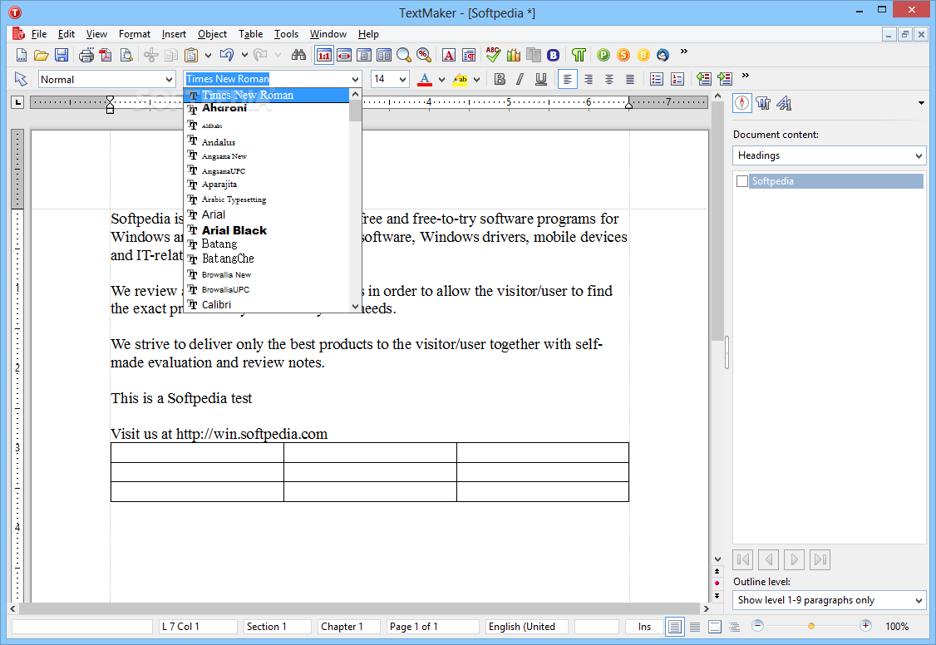Choose Arial Black from font list
The height and width of the screenshot is (645, 936).
266,230
